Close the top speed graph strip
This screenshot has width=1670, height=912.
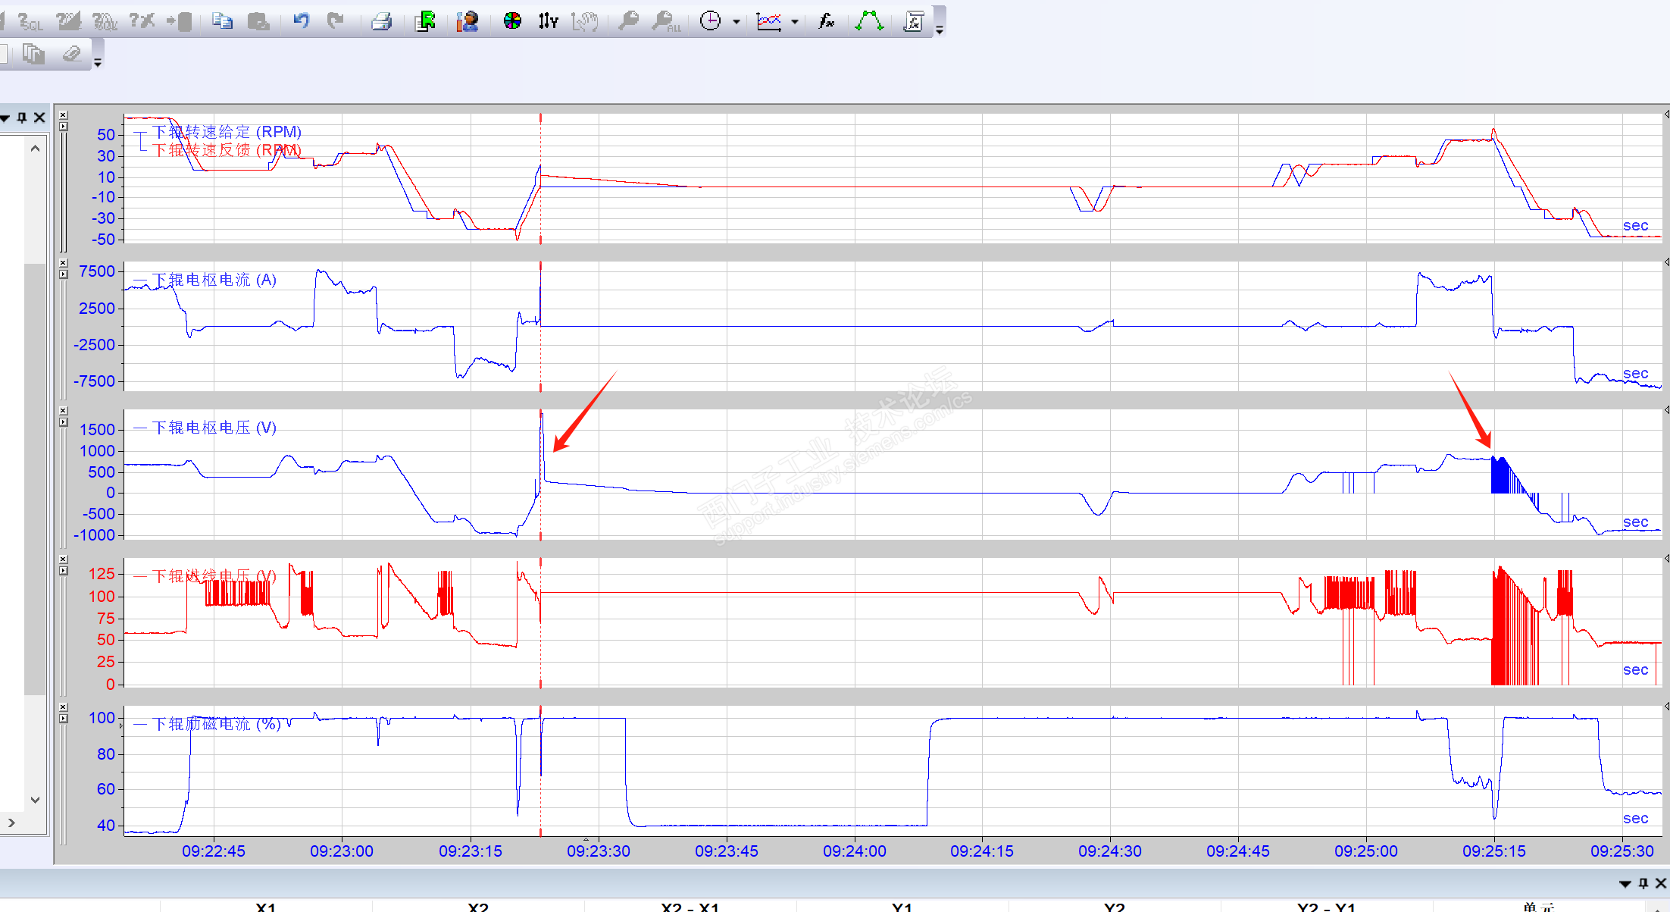click(64, 115)
